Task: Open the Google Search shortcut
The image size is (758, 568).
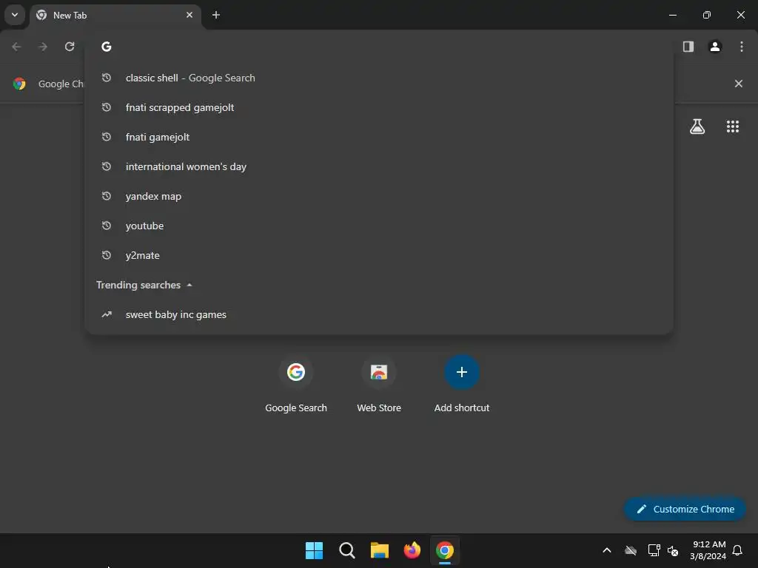Action: 296,383
